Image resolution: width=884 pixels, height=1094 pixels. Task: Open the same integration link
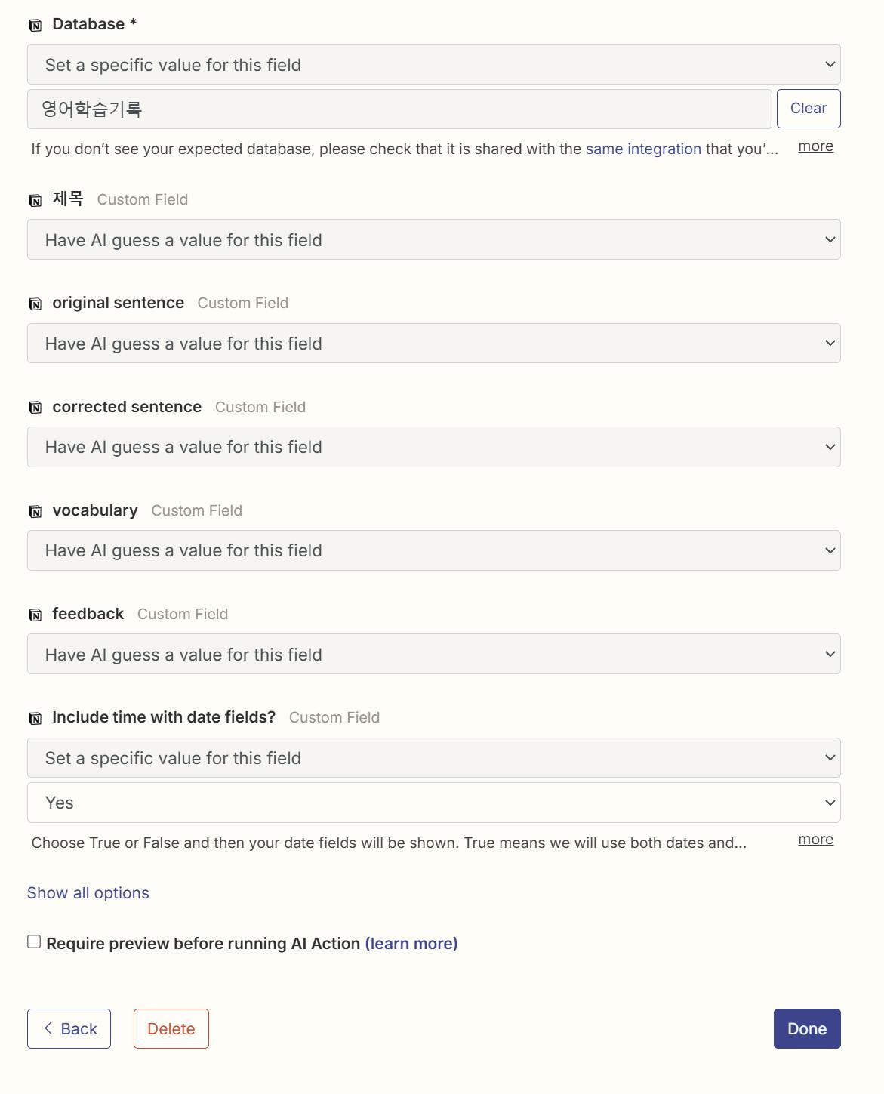click(x=643, y=149)
